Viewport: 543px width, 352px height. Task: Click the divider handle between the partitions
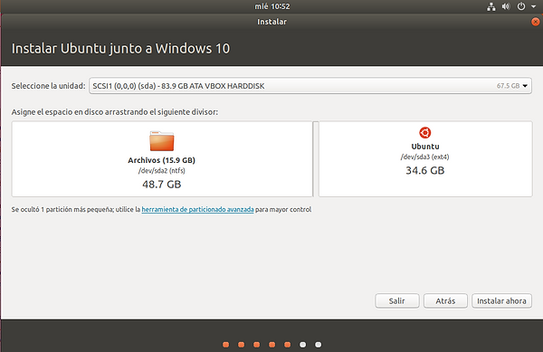click(316, 159)
